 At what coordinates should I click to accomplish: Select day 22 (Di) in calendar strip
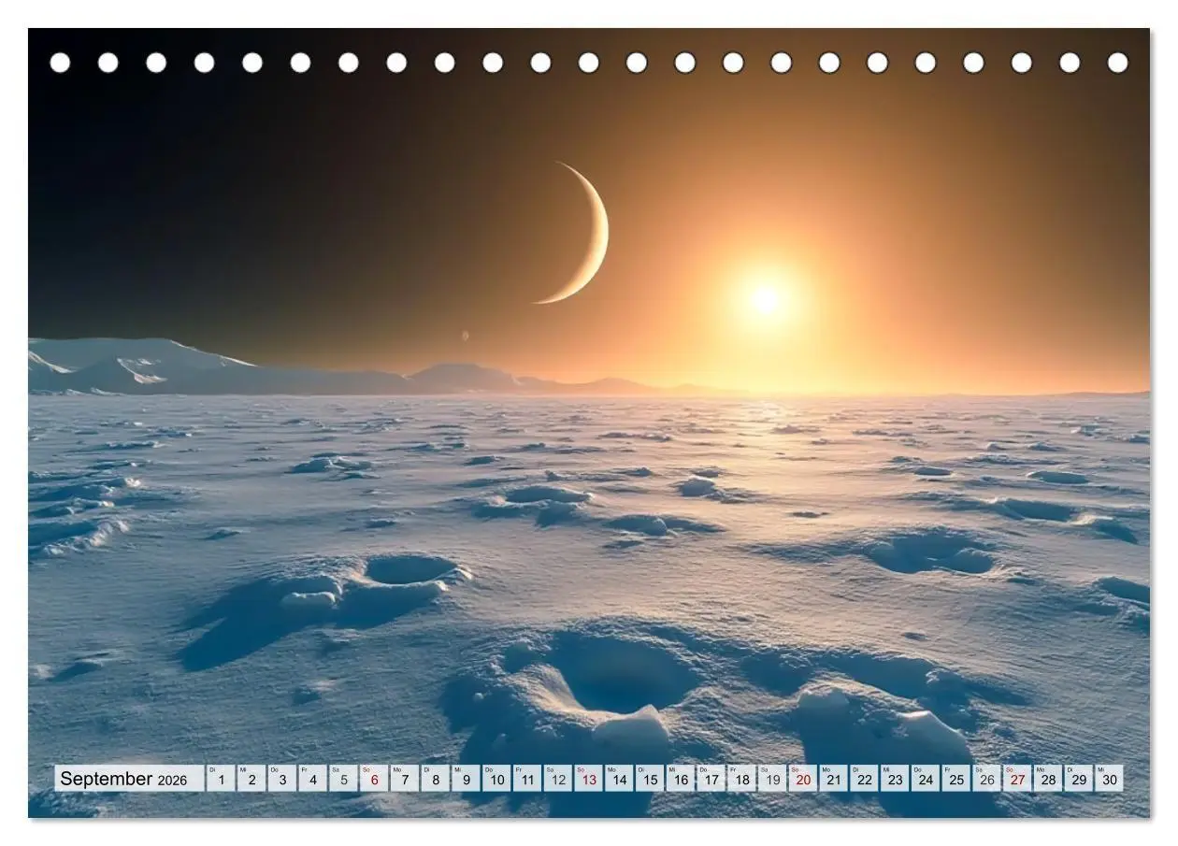tap(864, 779)
